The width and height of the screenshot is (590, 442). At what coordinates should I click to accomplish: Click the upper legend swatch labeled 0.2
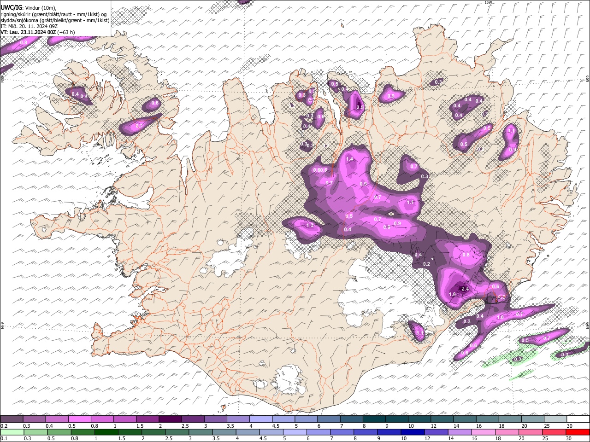coord(12,419)
